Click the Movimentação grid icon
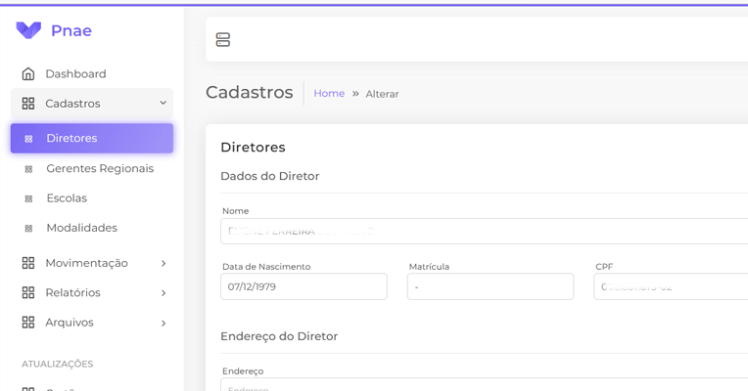Viewport: 748px width, 391px height. 28,263
